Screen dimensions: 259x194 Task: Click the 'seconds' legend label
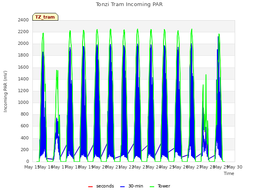105,186
